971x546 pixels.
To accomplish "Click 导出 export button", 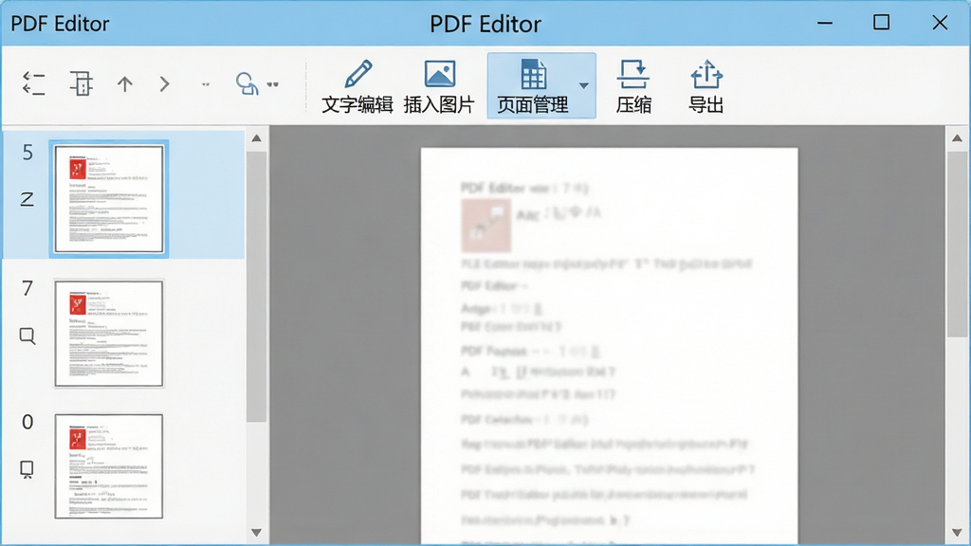I will pyautogui.click(x=705, y=86).
